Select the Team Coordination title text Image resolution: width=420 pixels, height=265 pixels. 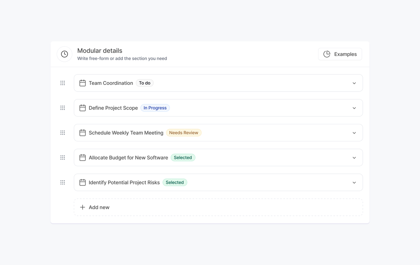pos(111,83)
